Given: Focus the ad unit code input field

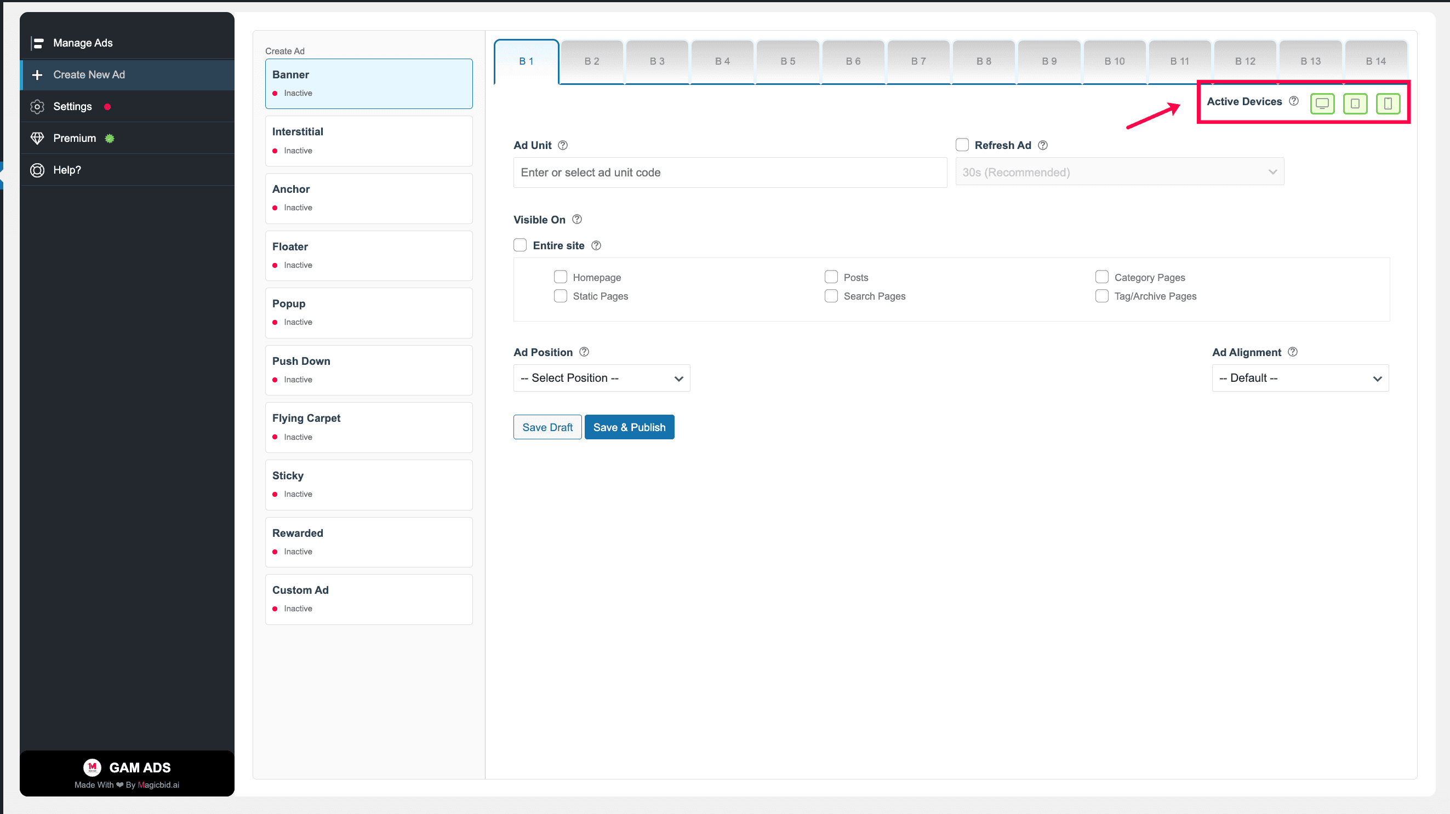Looking at the screenshot, I should 730,173.
